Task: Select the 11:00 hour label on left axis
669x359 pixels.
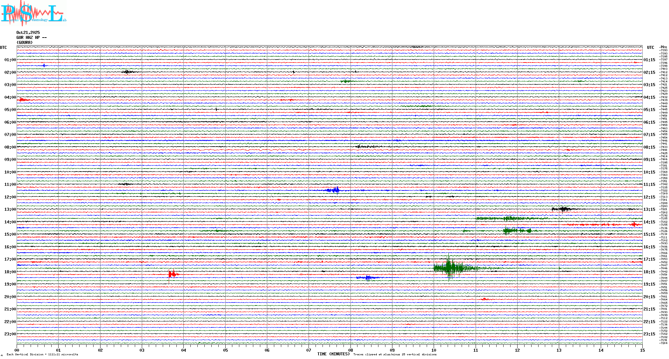Action: [x=10, y=184]
